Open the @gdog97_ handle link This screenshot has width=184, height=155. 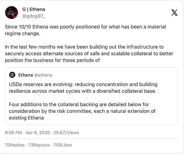tap(34, 15)
